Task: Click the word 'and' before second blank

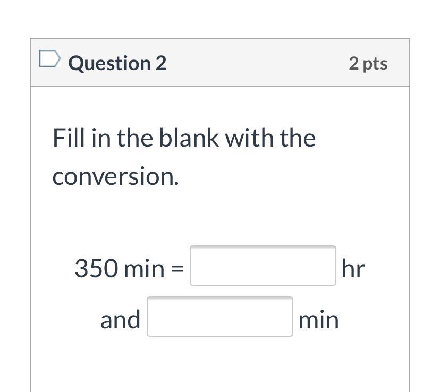Action: click(121, 320)
